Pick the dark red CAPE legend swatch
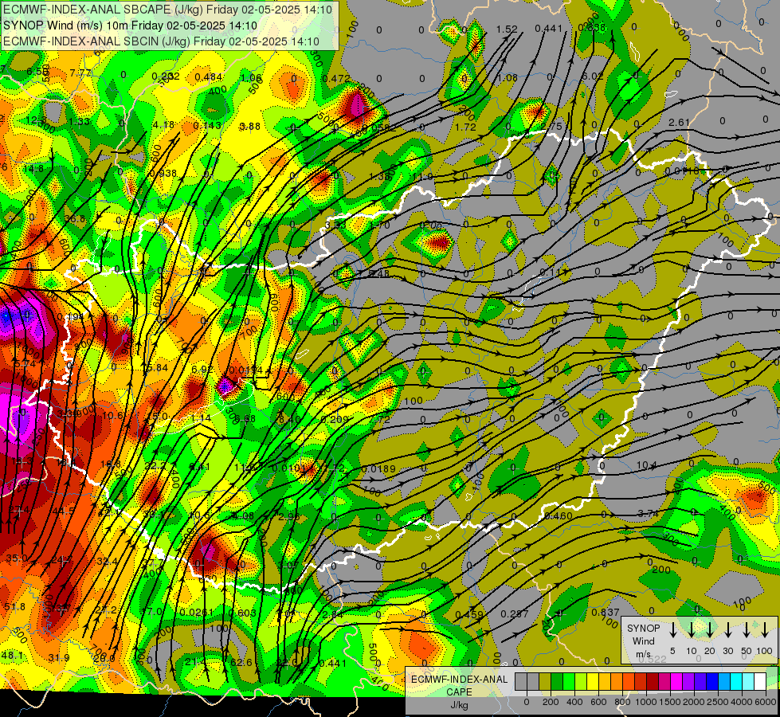 click(x=653, y=682)
